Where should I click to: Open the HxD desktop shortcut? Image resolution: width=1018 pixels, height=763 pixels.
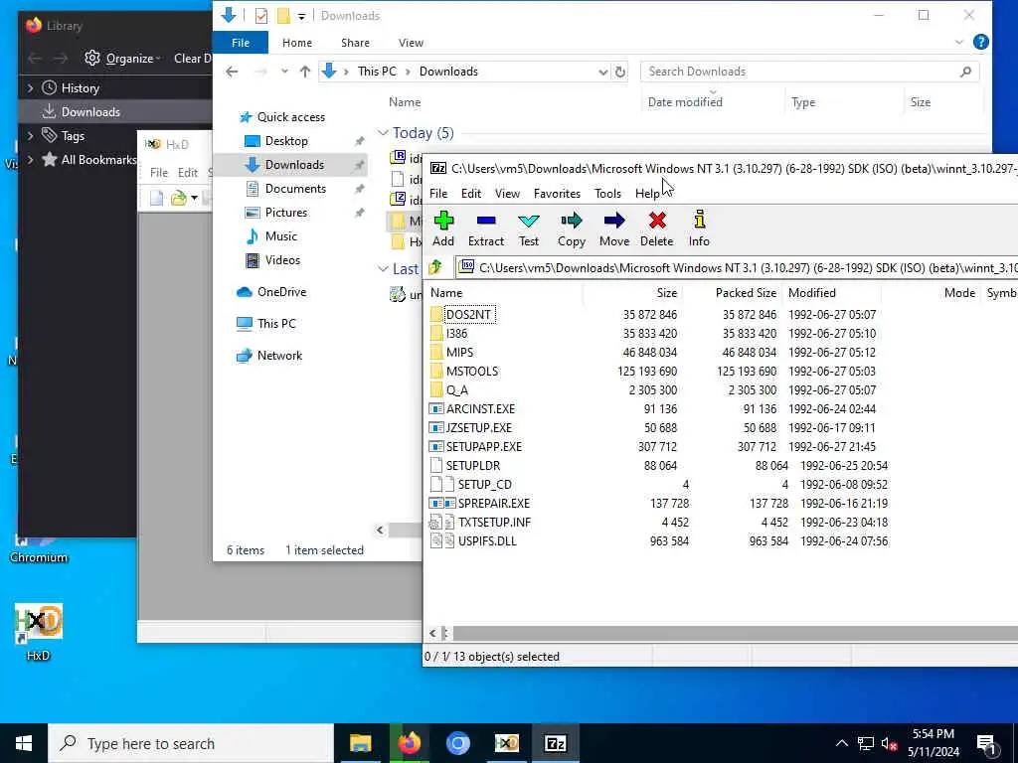pos(39,632)
